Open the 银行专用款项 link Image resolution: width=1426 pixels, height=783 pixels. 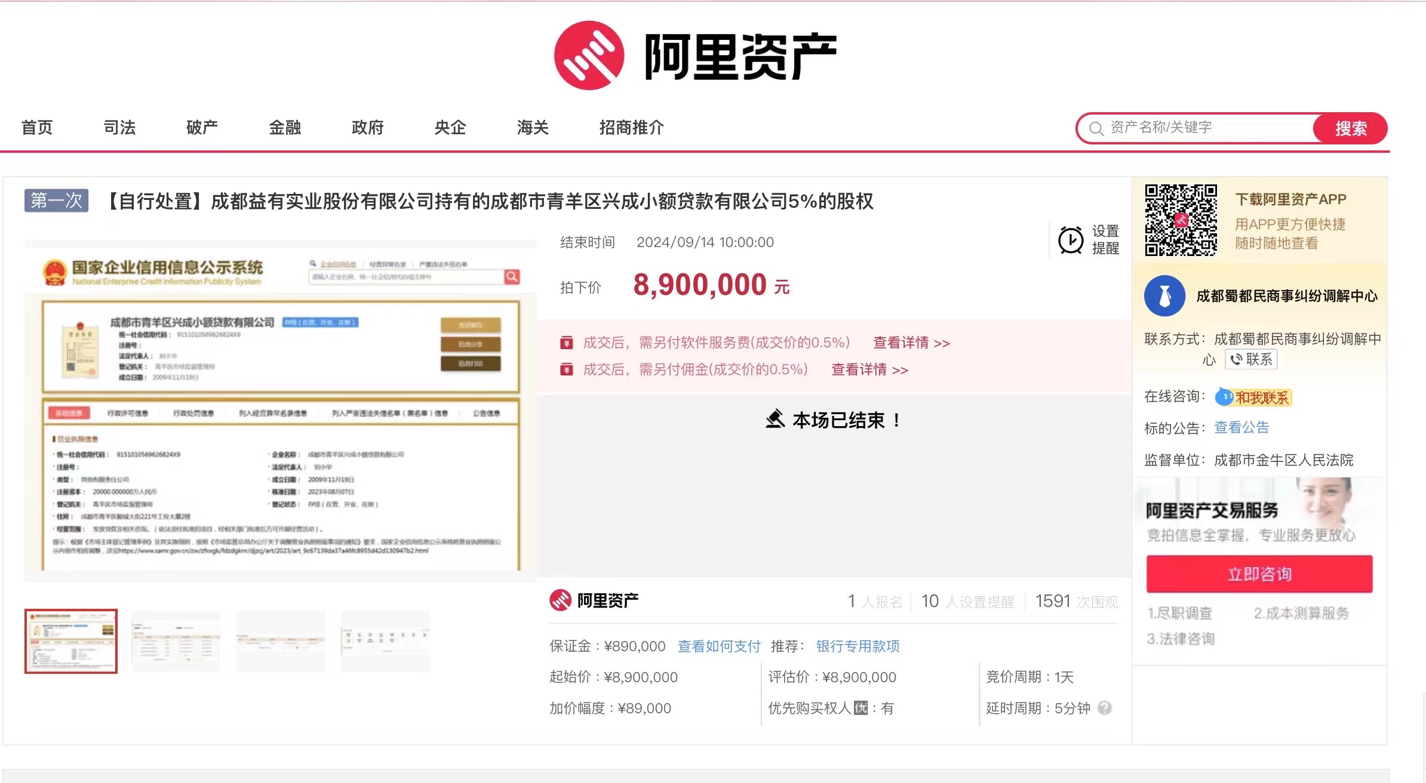tap(858, 646)
